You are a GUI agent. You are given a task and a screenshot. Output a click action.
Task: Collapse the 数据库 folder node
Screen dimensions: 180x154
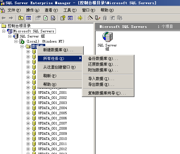pyautogui.click(x=22, y=46)
